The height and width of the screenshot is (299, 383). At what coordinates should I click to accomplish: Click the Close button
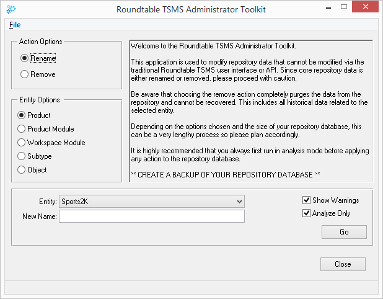[343, 264]
